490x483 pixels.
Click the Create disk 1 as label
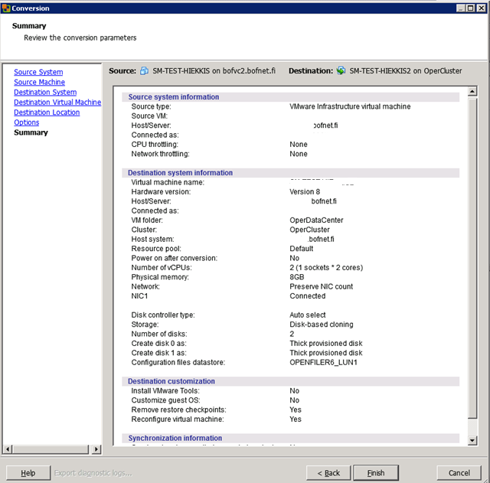tap(158, 353)
